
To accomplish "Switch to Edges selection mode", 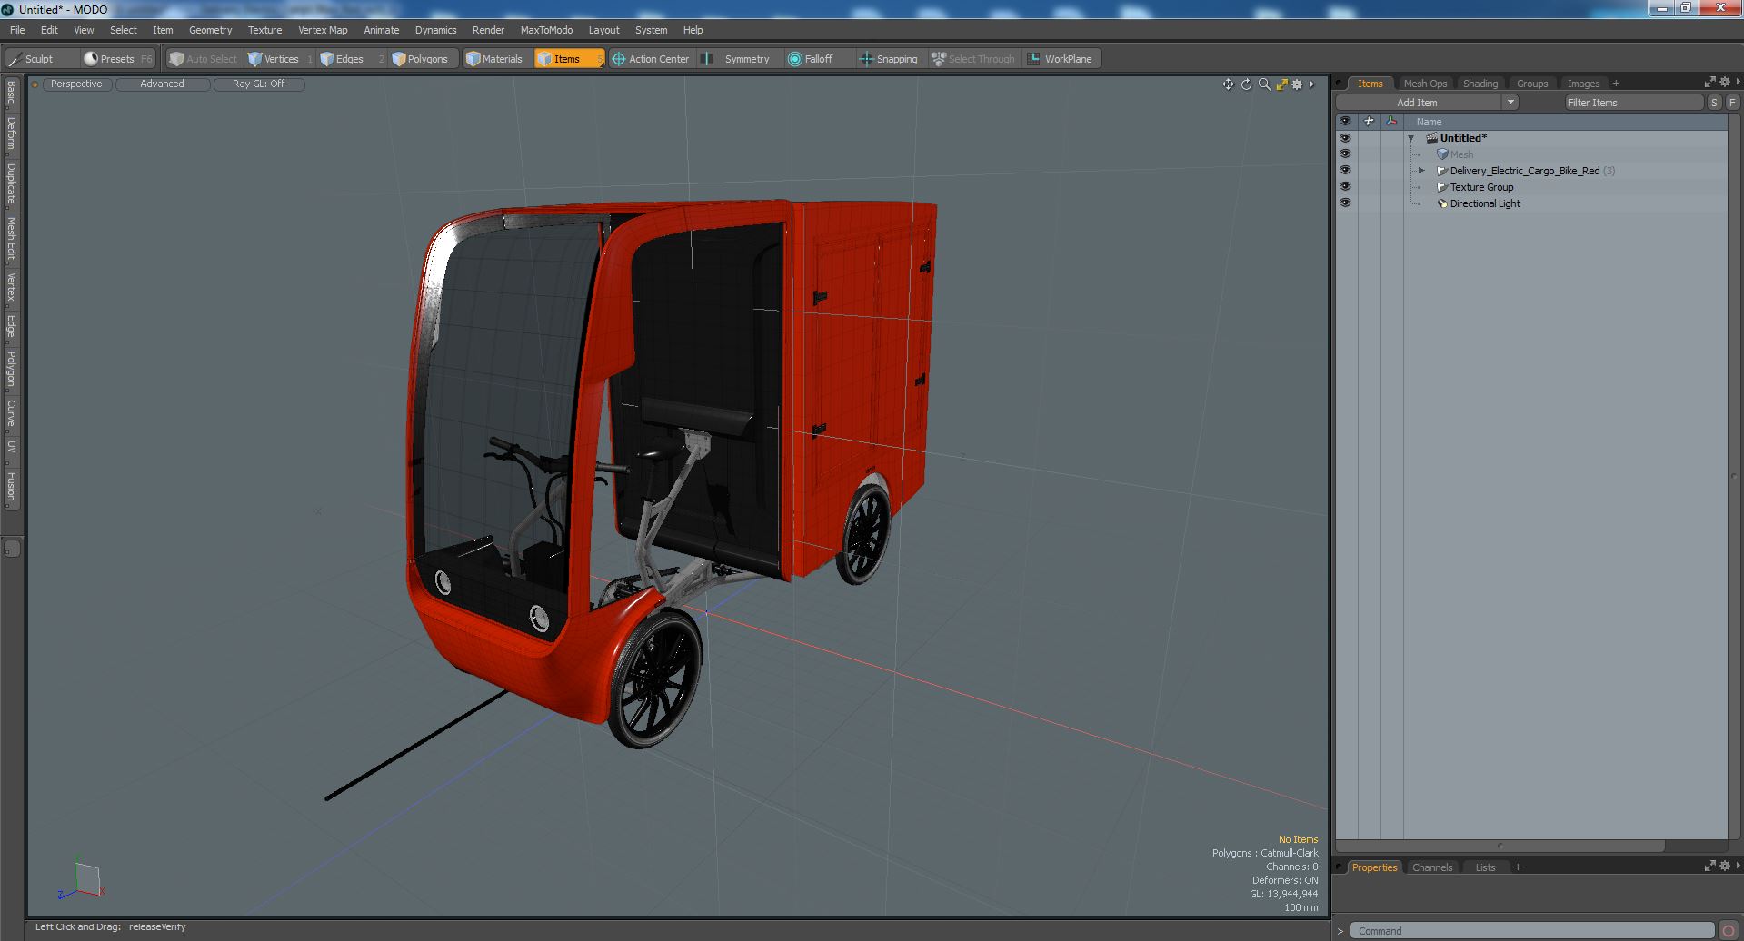I will pos(351,59).
